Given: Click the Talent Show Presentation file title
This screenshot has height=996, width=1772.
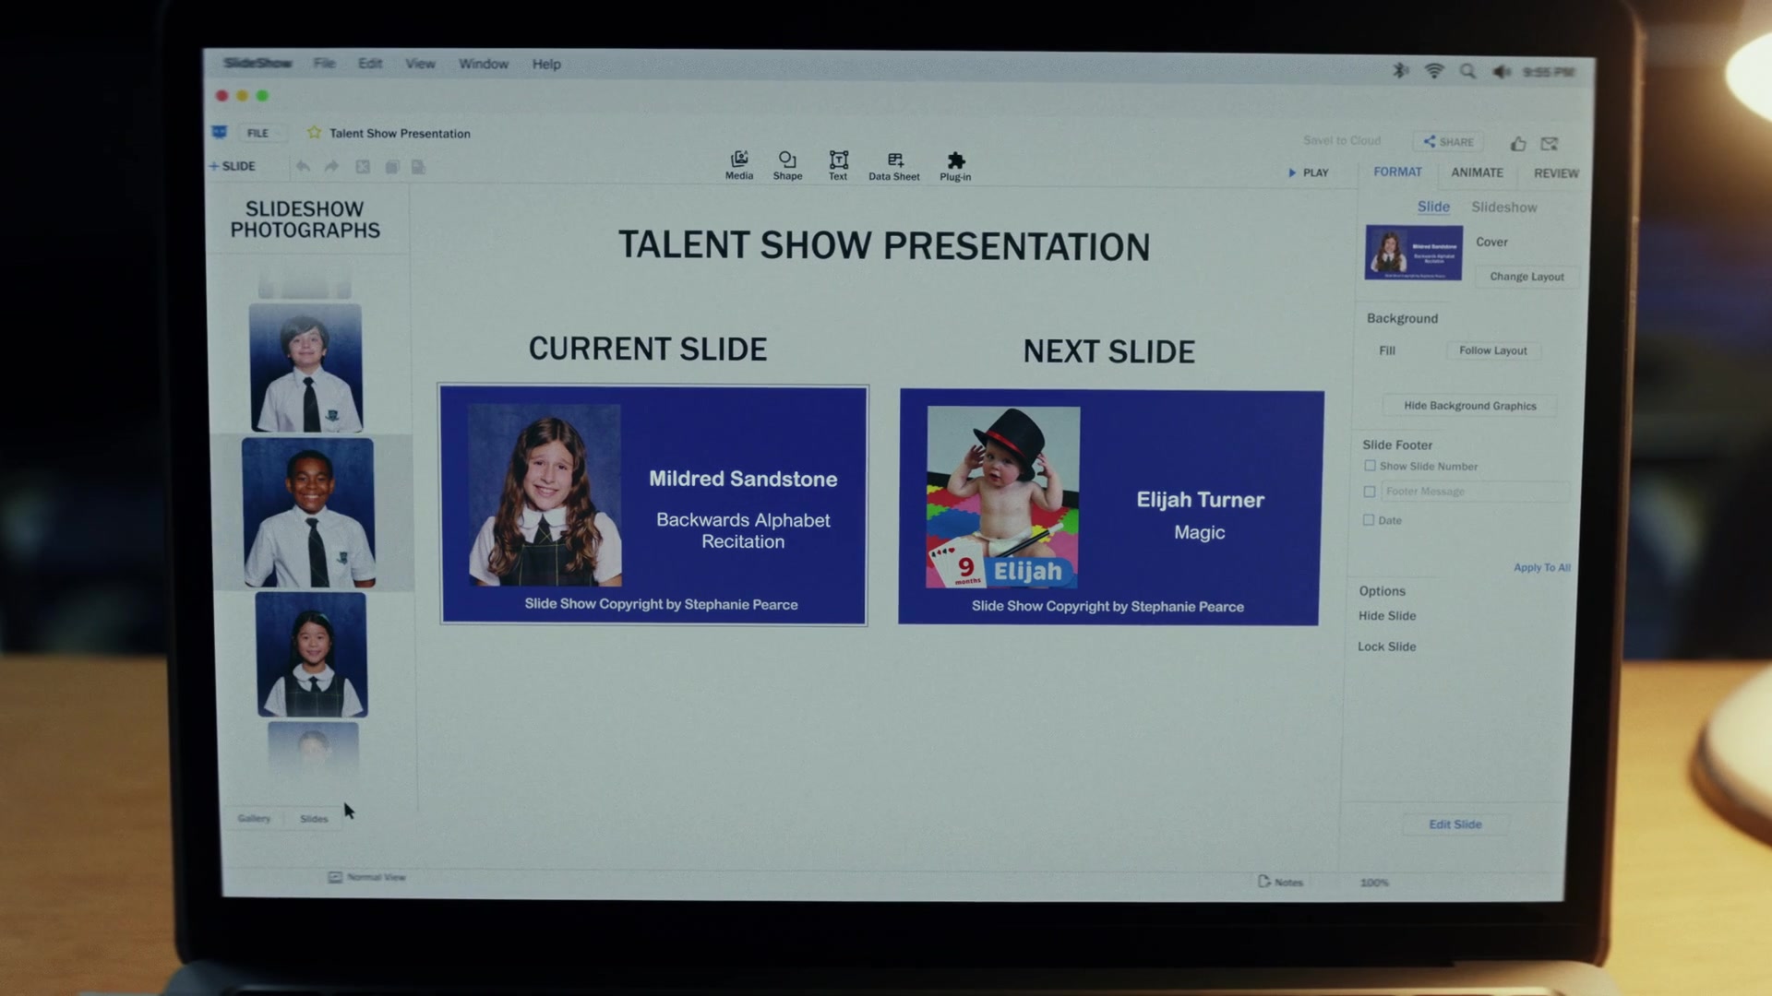Looking at the screenshot, I should [400, 134].
